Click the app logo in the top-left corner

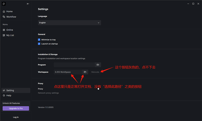point(4,4)
